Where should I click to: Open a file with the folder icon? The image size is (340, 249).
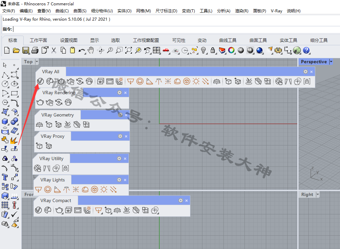[x=16, y=50]
